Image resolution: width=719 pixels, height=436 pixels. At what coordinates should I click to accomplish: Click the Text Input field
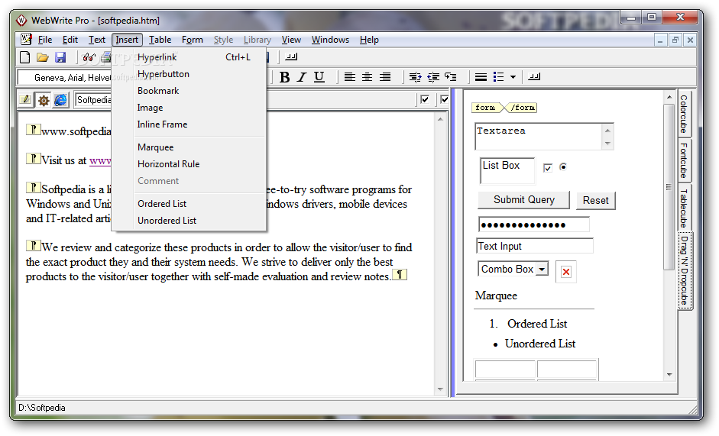pyautogui.click(x=535, y=246)
